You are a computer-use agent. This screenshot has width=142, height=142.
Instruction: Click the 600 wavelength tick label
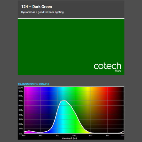coord(90,136)
